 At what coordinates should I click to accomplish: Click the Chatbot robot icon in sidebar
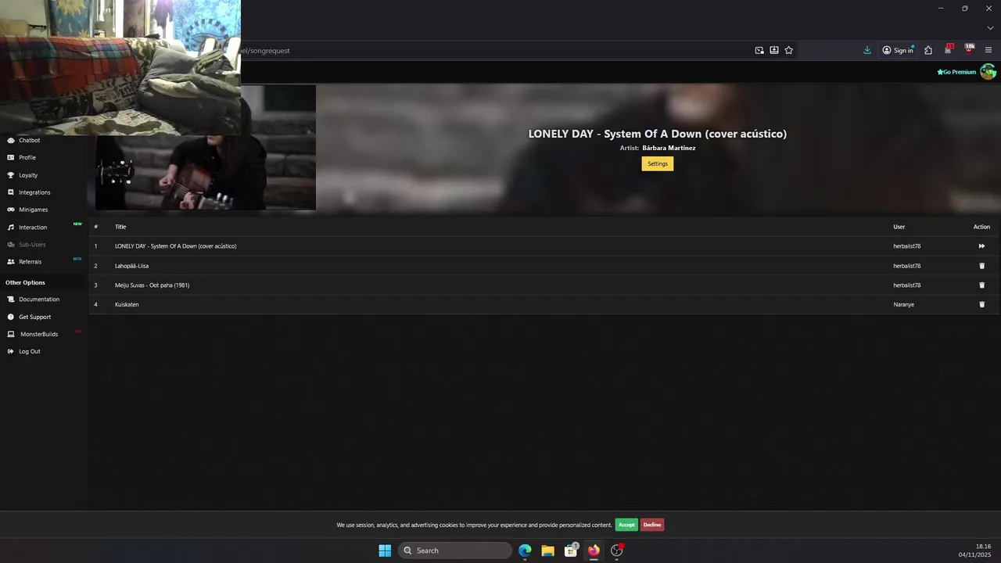click(x=11, y=141)
